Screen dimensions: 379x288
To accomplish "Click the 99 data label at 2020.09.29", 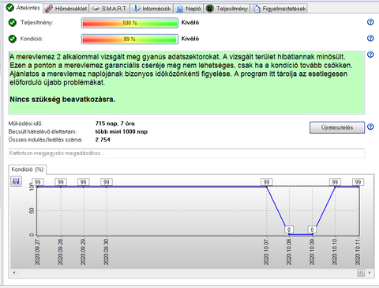I will coord(84,182).
